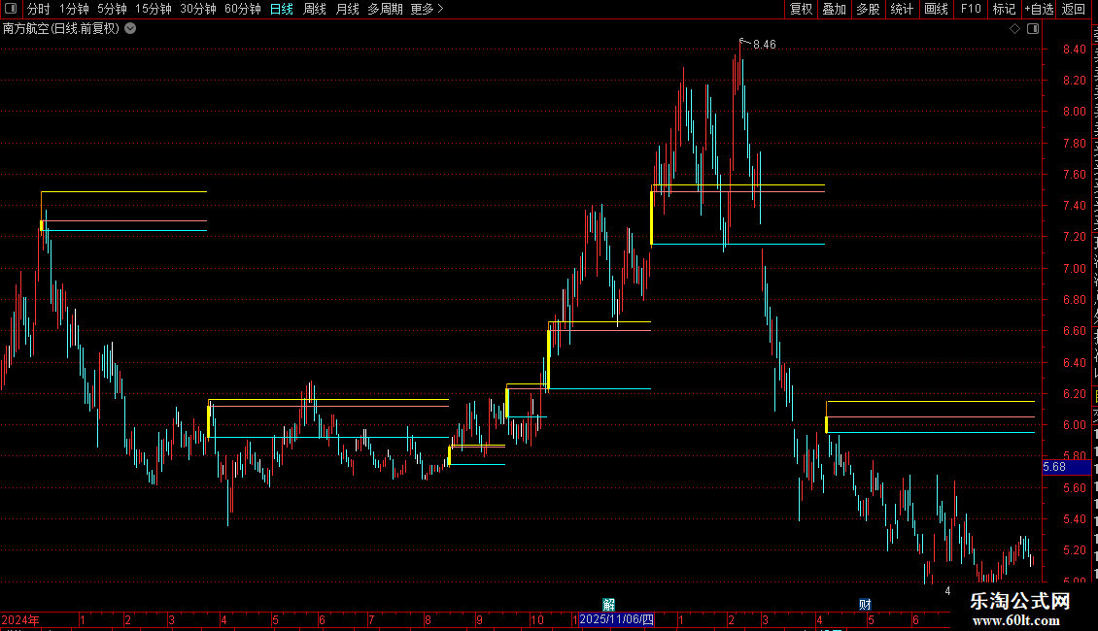The height and width of the screenshot is (631, 1098).
Task: Click the 2025/11/06/四 date label
Action: pyautogui.click(x=616, y=619)
